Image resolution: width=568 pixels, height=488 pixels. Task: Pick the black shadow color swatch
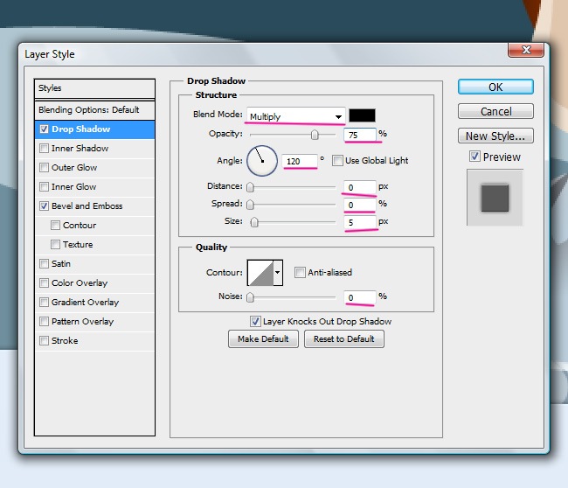point(362,115)
